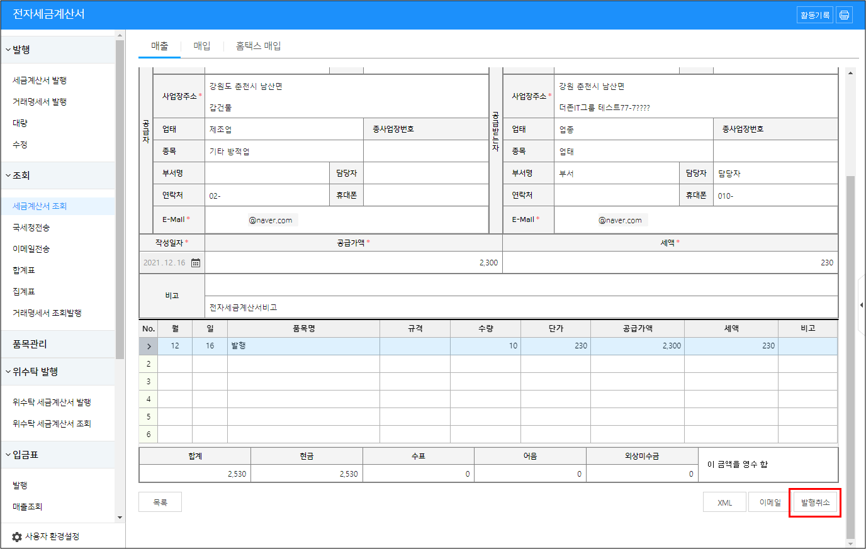Image resolution: width=866 pixels, height=549 pixels.
Task: Open 활동기록 activity log
Action: tap(814, 15)
